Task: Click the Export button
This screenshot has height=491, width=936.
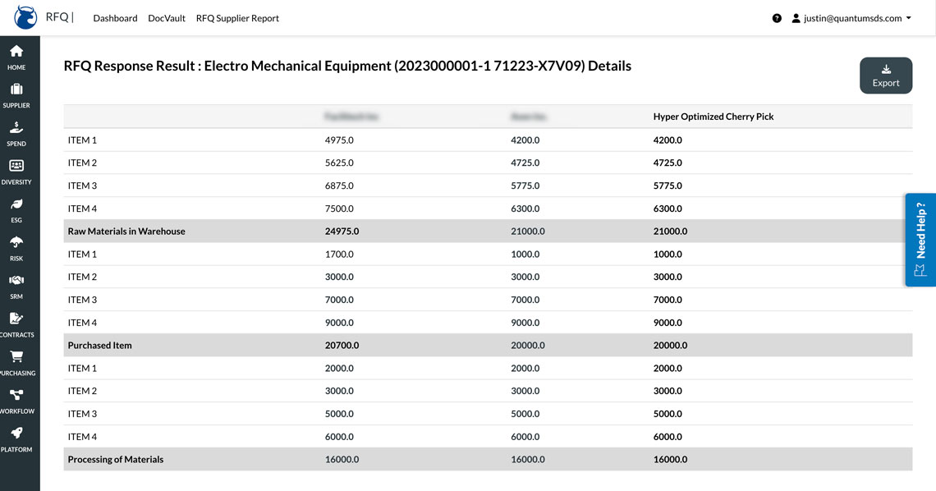Action: point(885,76)
